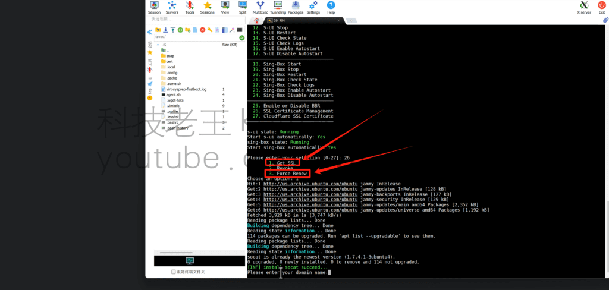Select the agent.sh file

click(173, 94)
